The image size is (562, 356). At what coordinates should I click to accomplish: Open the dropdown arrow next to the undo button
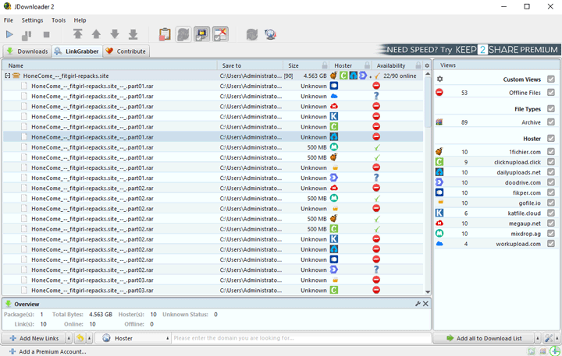click(90, 338)
